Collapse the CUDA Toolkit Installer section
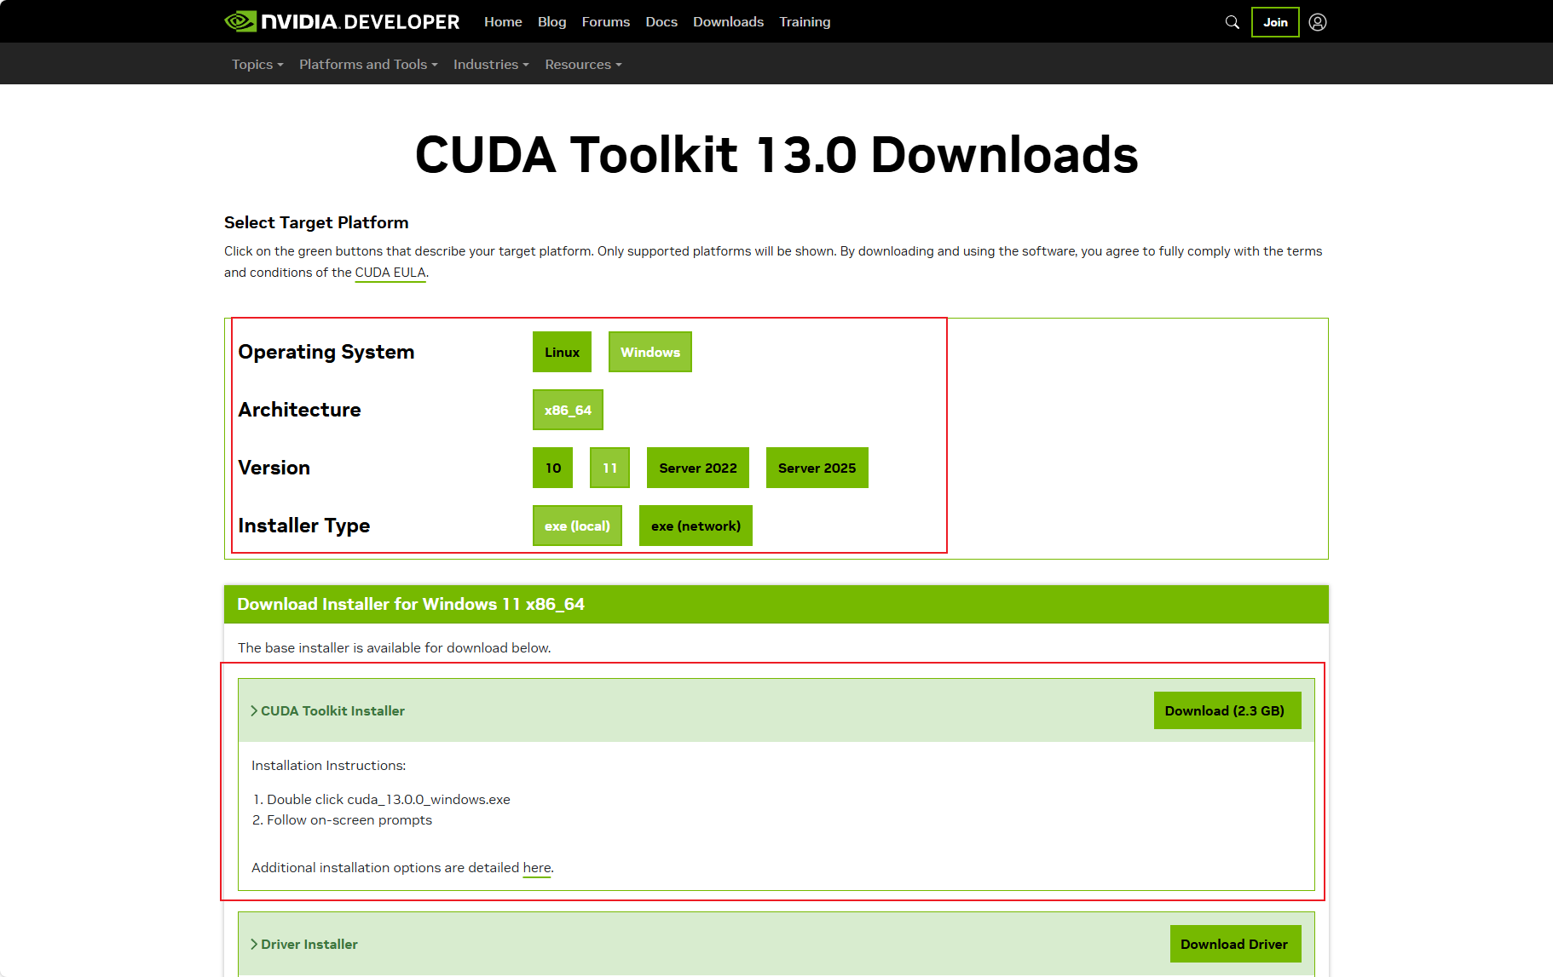 (327, 710)
